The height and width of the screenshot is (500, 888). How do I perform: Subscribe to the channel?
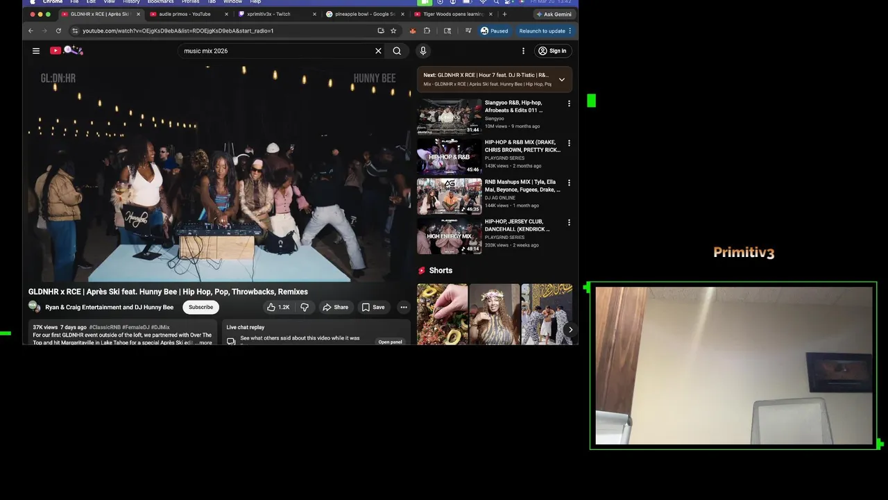point(200,307)
